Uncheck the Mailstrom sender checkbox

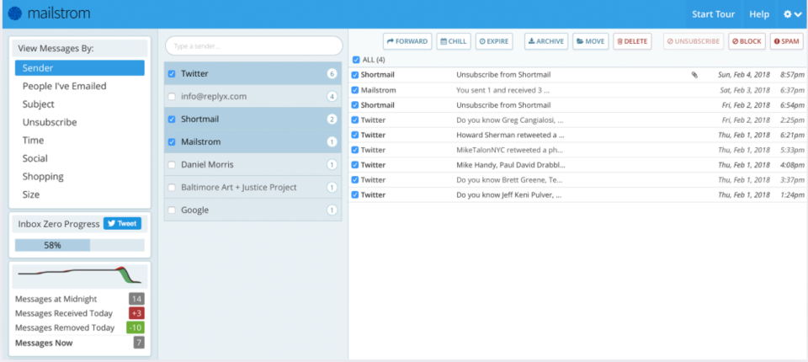point(172,141)
